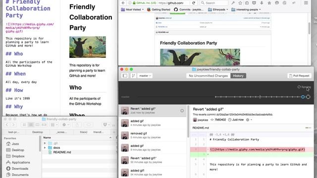Switch to the History tab

point(238,76)
